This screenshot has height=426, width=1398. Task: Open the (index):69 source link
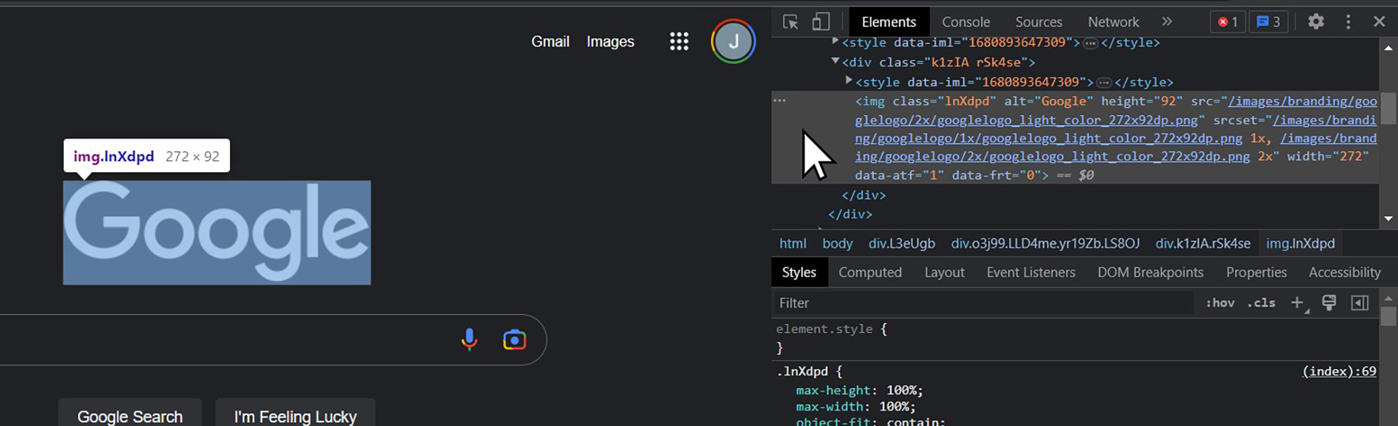point(1339,371)
